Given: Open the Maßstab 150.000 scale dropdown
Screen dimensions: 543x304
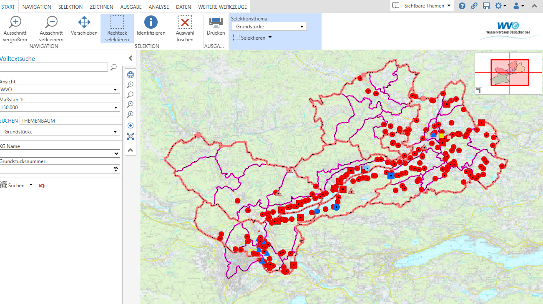Looking at the screenshot, I should (x=60, y=107).
